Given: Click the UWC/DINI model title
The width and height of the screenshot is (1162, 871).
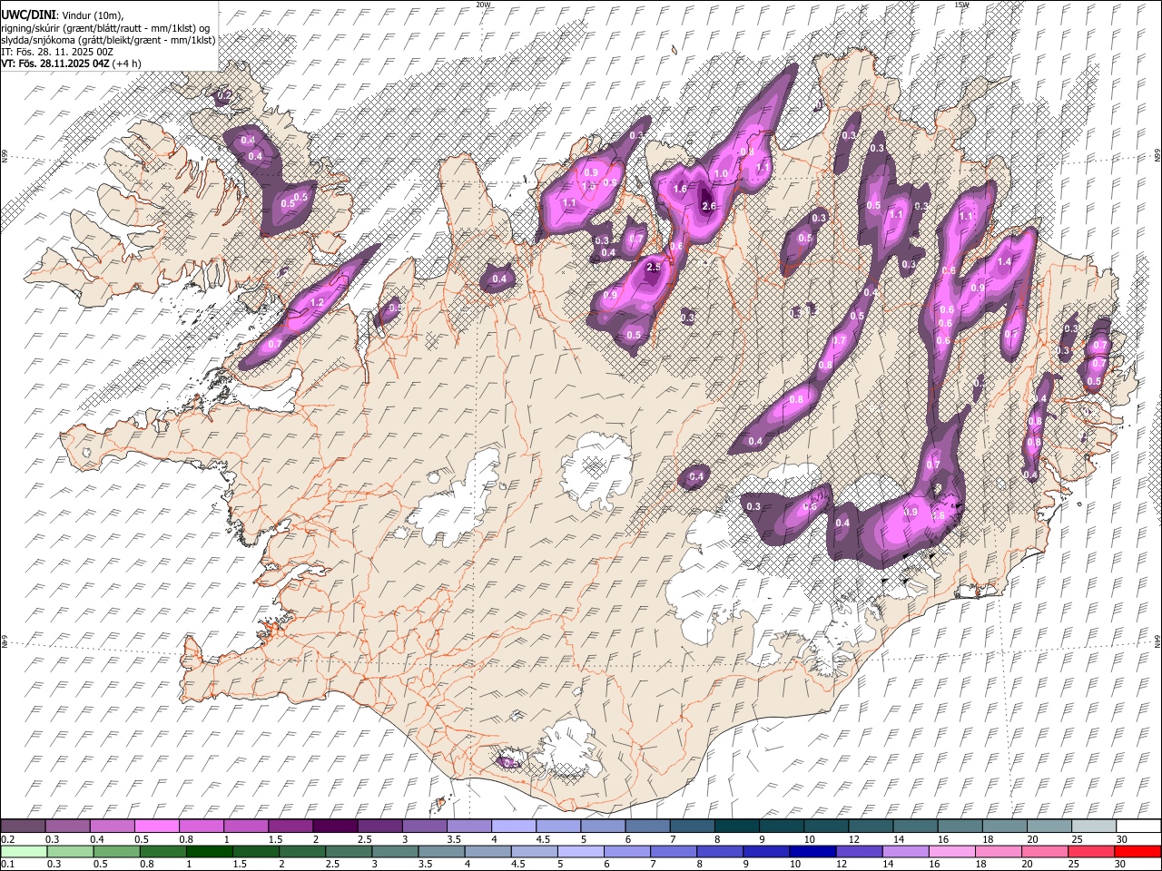Looking at the screenshot, I should coord(28,15).
